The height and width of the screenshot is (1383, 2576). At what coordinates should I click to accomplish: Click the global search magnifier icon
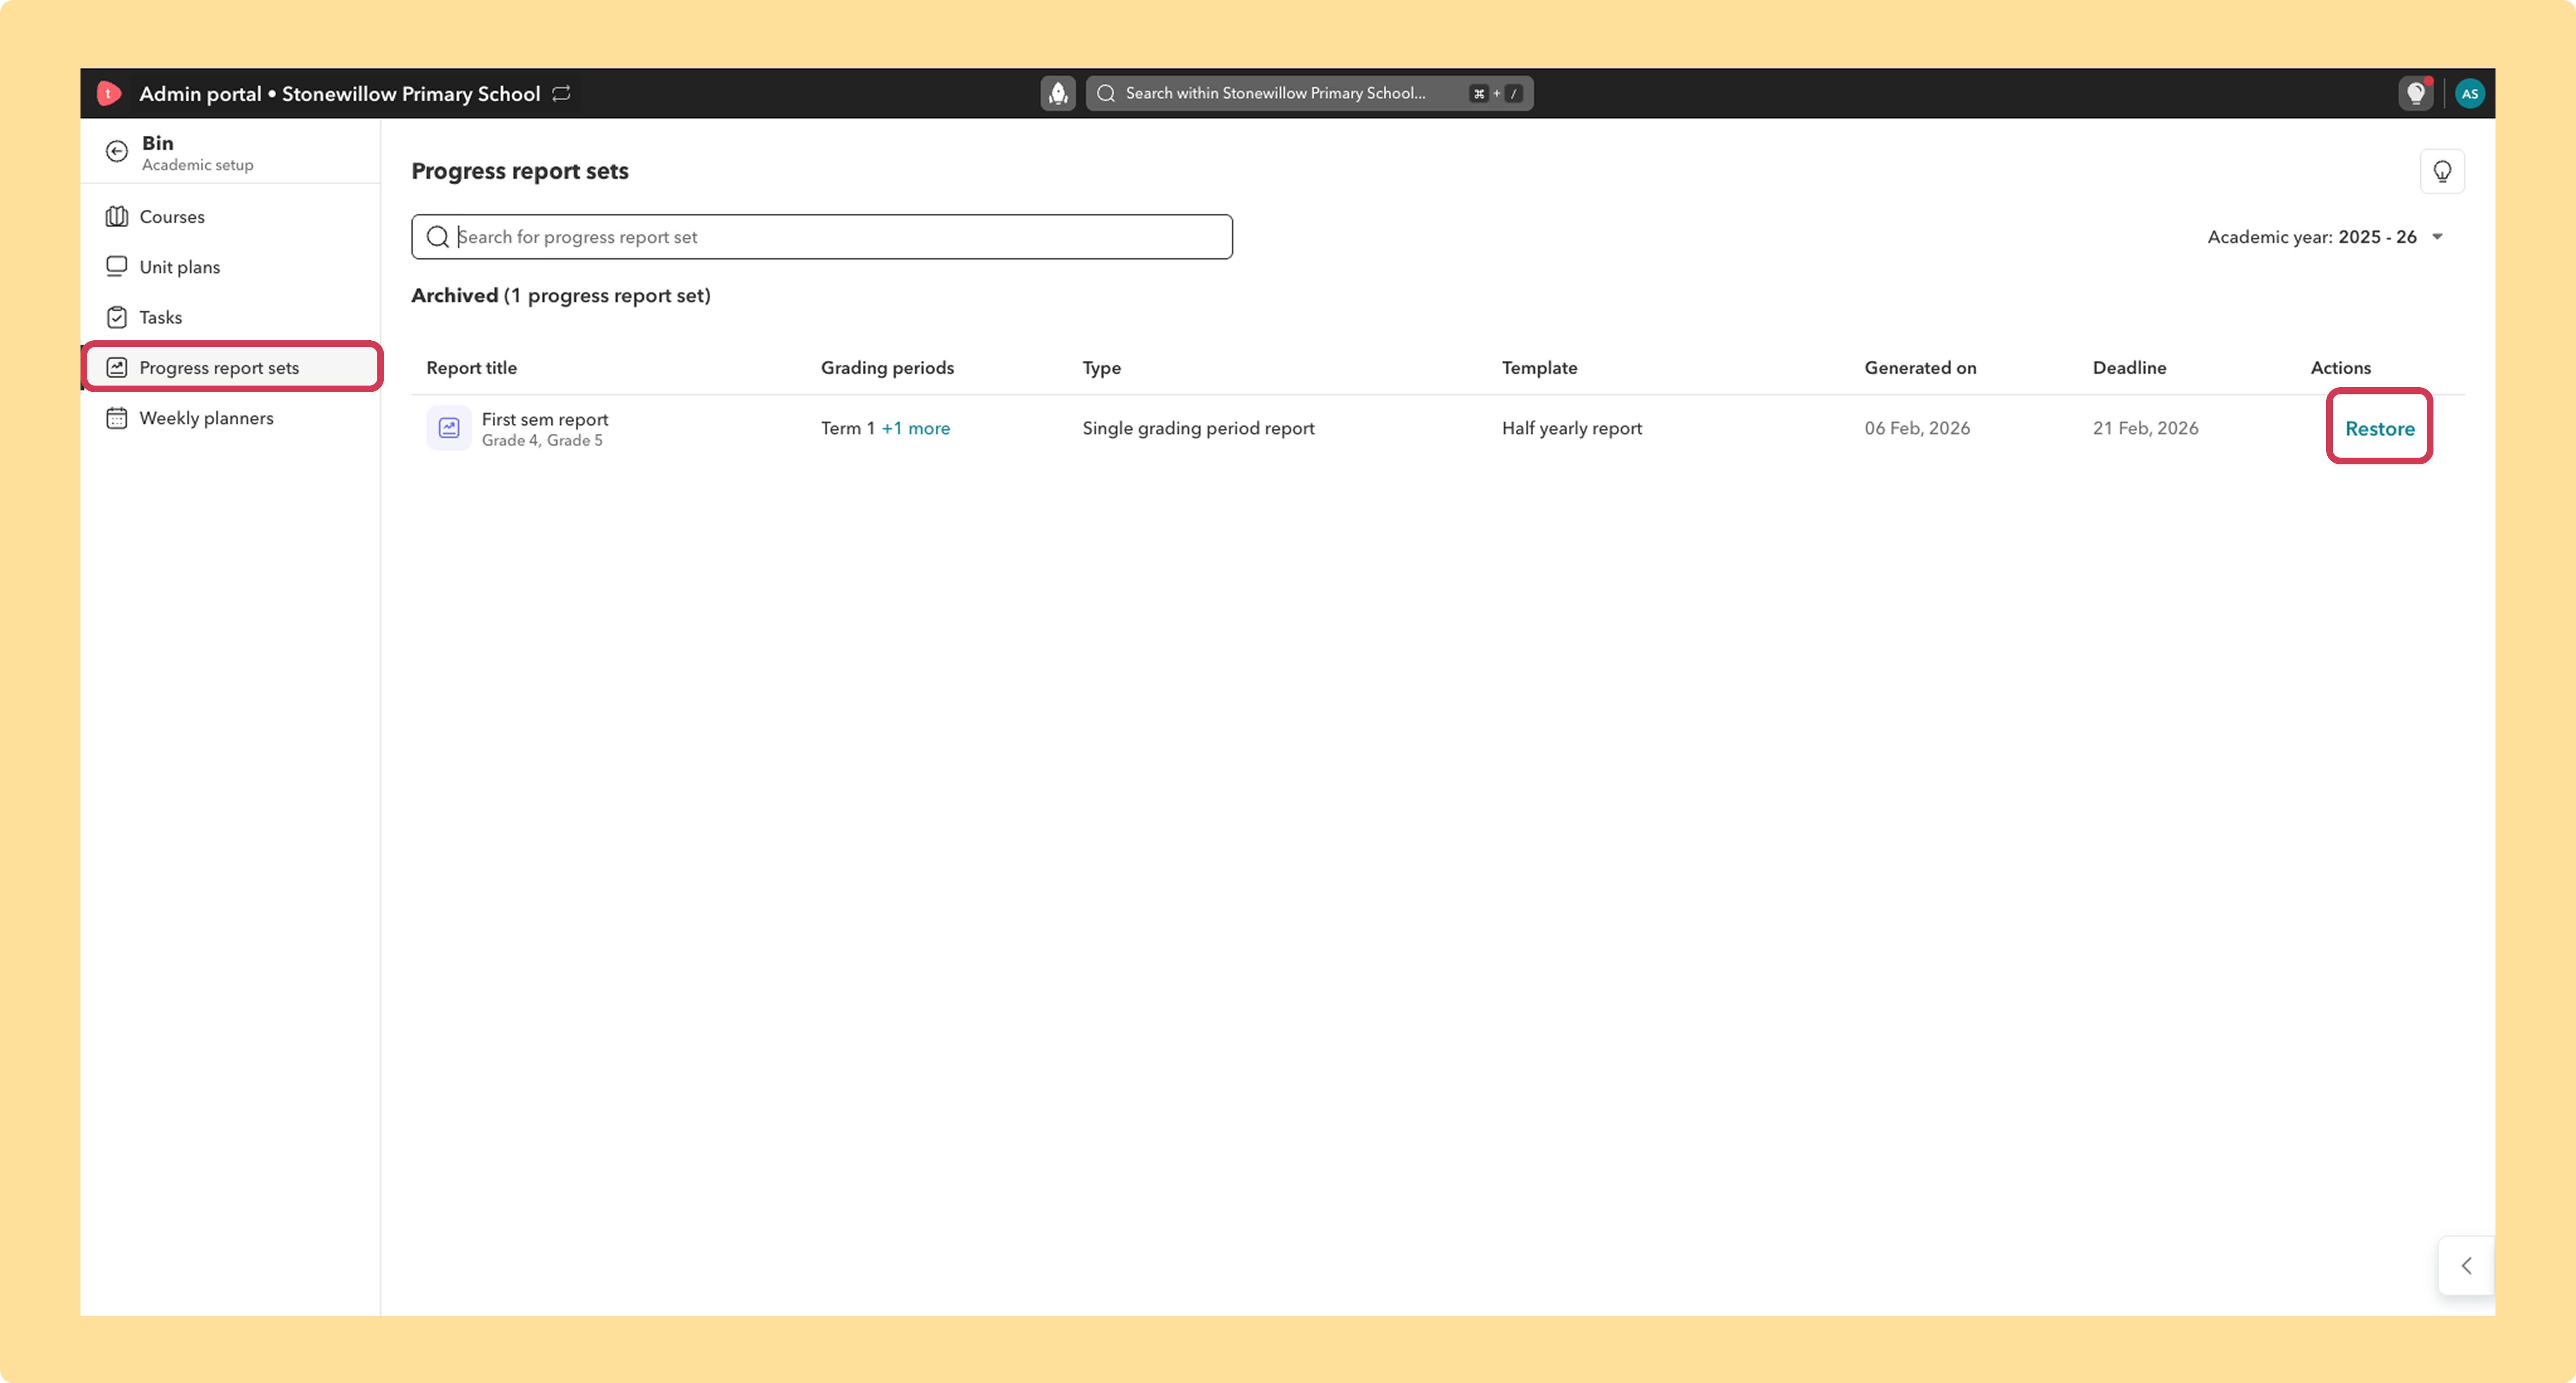(x=1106, y=93)
